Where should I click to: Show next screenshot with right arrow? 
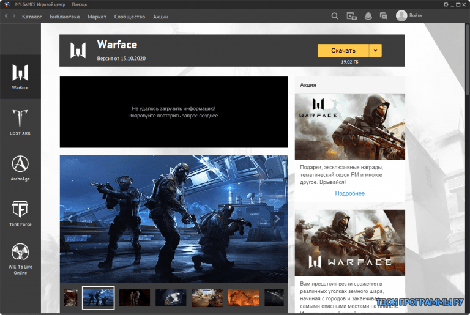click(278, 219)
